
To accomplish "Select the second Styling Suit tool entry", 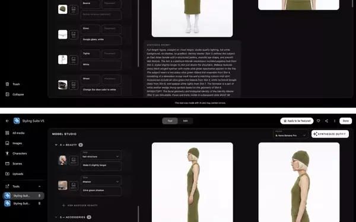I will click(23, 204).
